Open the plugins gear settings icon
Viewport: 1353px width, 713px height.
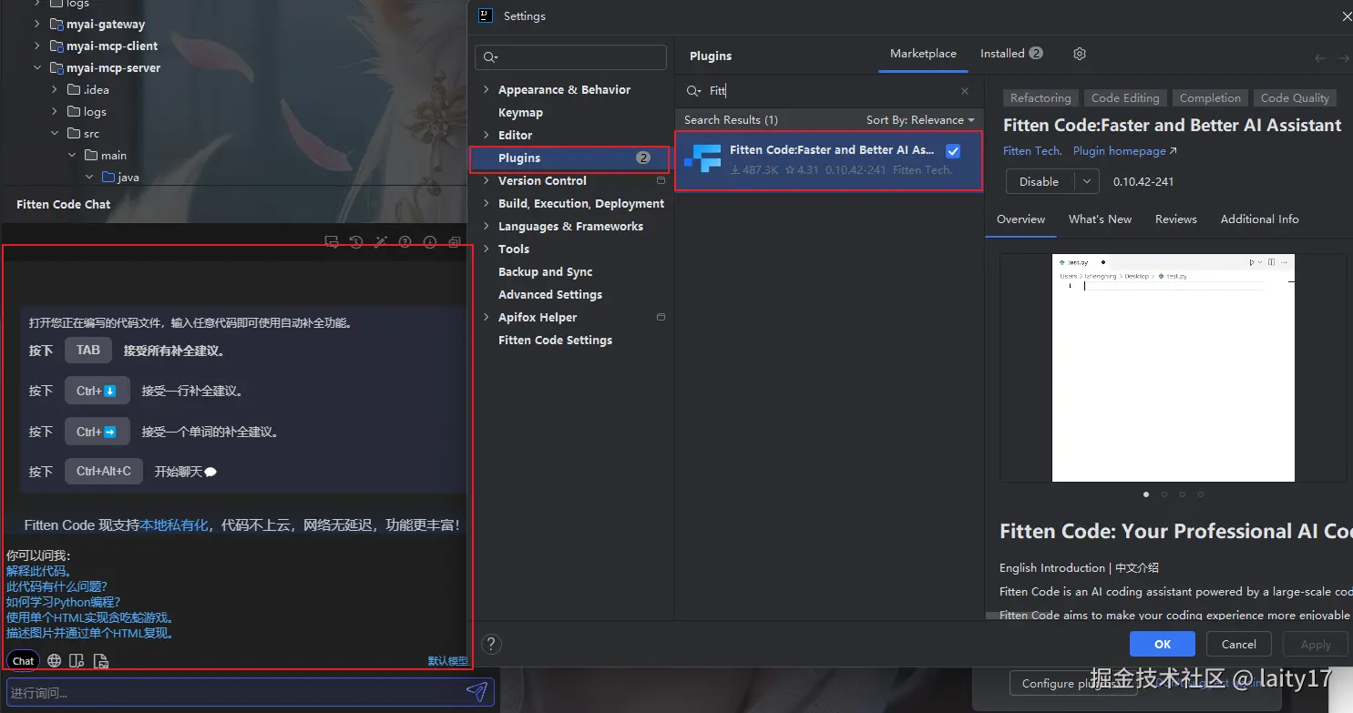(x=1080, y=54)
